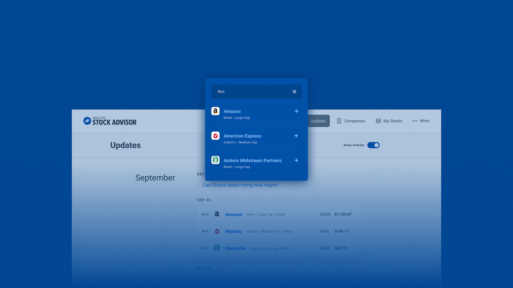The width and height of the screenshot is (513, 288).
Task: Click the $1,735.87 Amazon price
Action: point(343,214)
